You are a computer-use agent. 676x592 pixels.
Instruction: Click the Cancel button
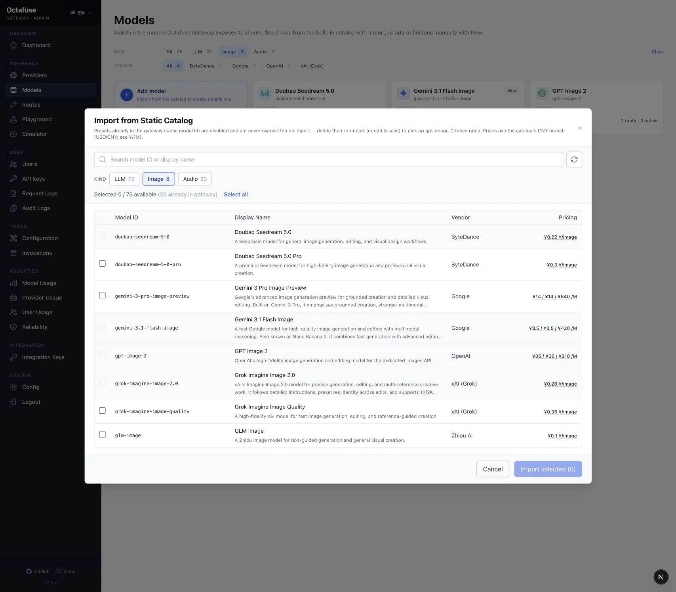493,469
